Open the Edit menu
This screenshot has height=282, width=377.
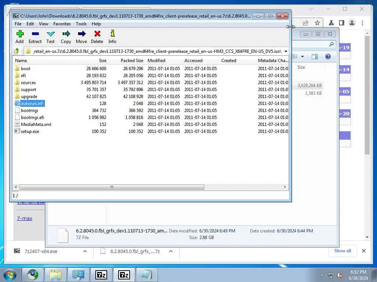tap(30, 24)
